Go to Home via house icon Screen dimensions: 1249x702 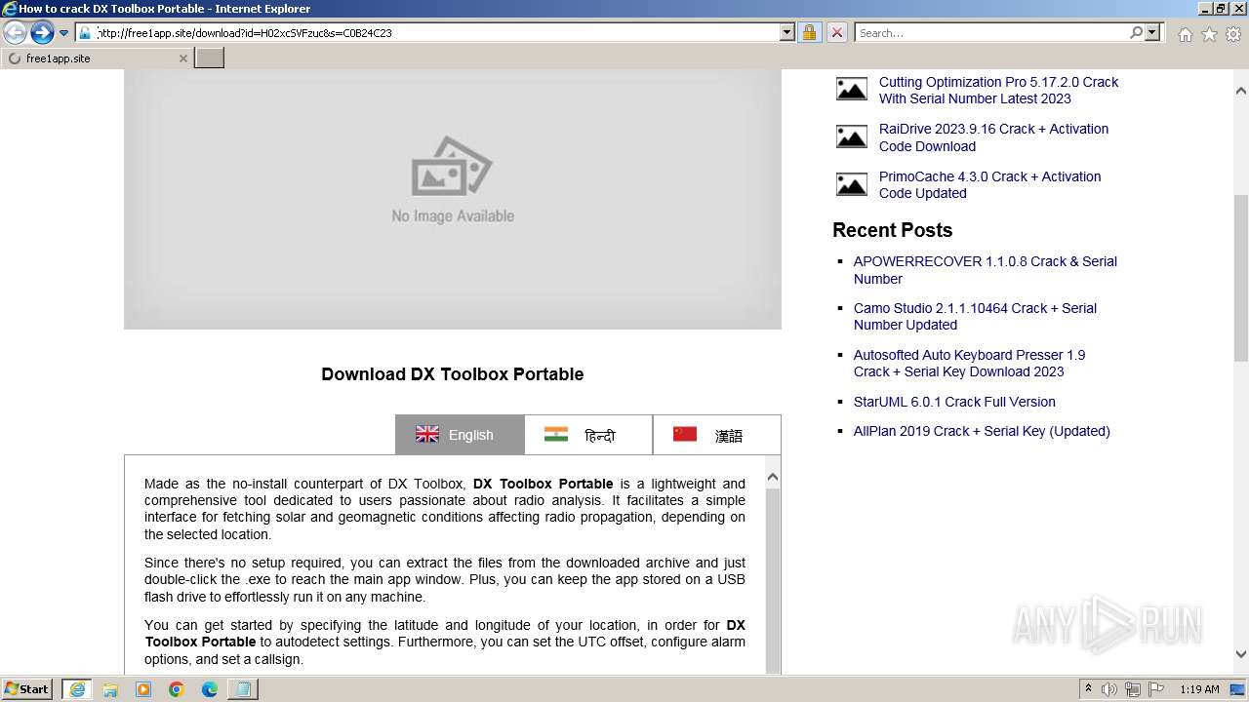(x=1185, y=34)
